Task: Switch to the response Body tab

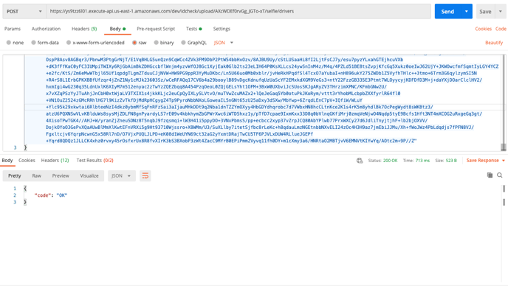Action: pyautogui.click(x=7, y=160)
